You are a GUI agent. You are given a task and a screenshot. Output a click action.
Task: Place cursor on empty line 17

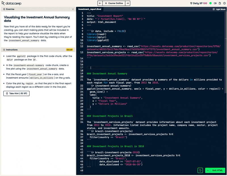pos(155,68)
